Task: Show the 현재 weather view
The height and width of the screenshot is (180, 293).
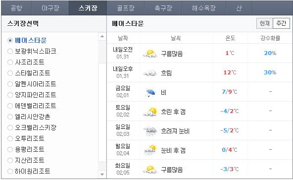Action: point(265,23)
